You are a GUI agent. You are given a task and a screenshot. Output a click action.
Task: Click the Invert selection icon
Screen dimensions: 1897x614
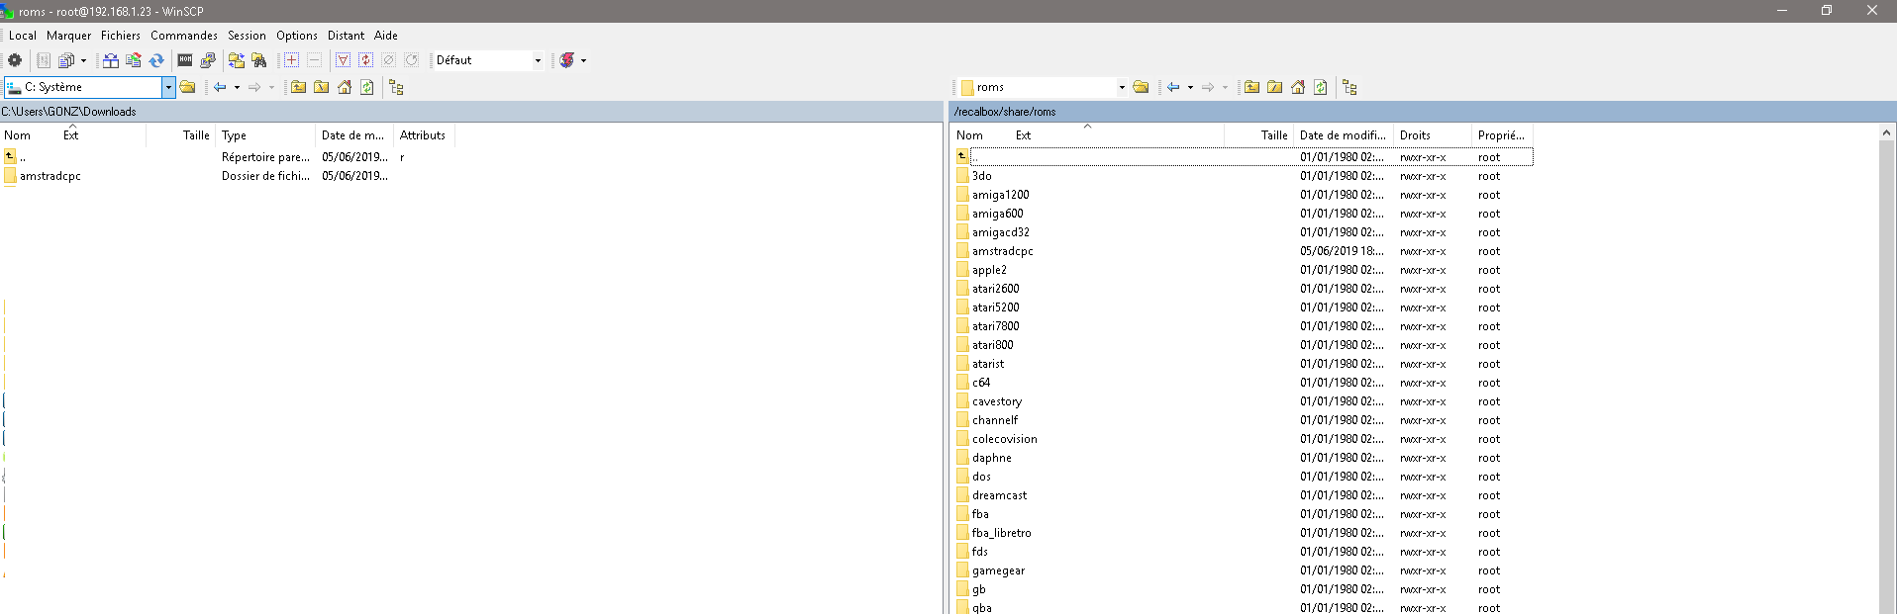[365, 60]
